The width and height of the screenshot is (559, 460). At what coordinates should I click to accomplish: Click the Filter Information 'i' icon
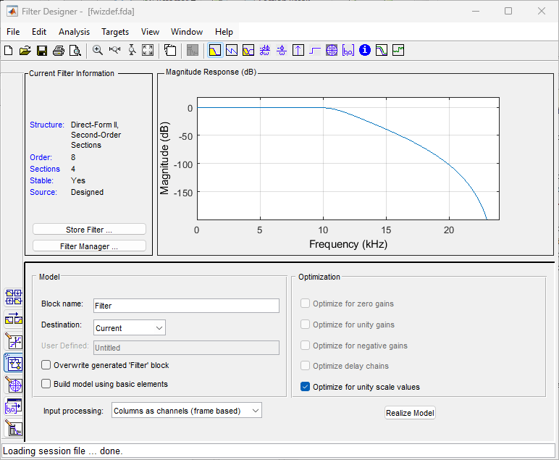[365, 51]
